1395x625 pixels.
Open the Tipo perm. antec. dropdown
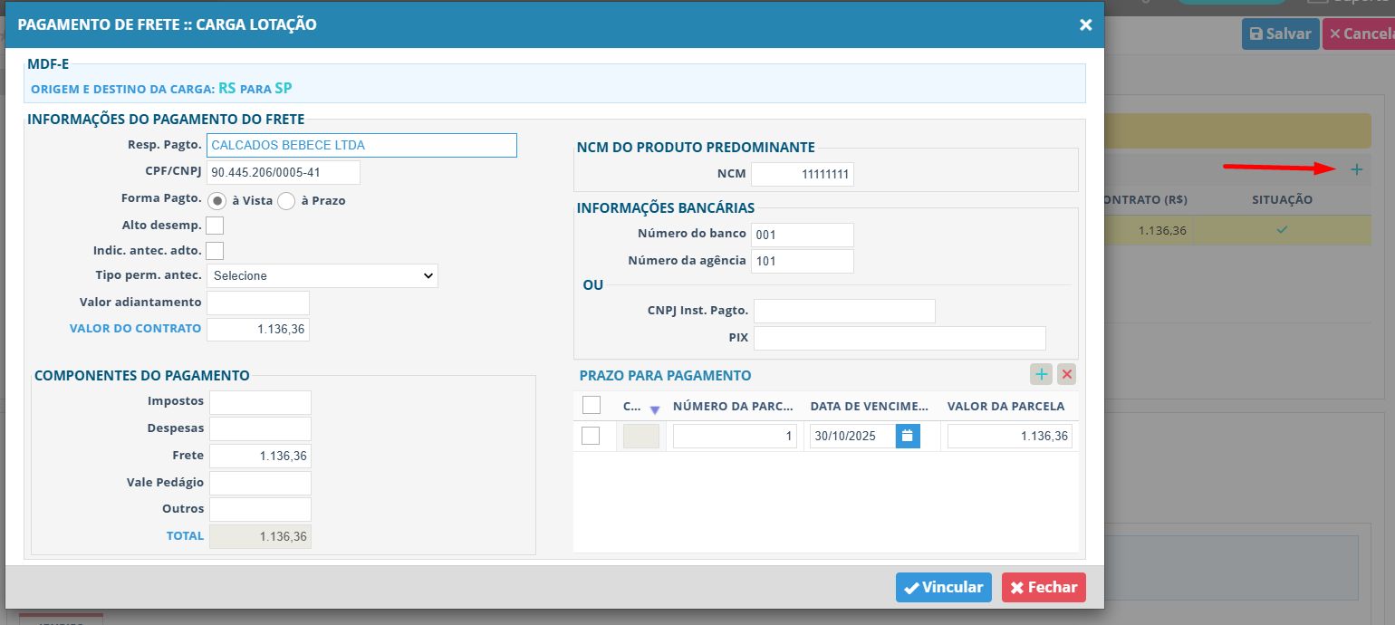tap(322, 275)
